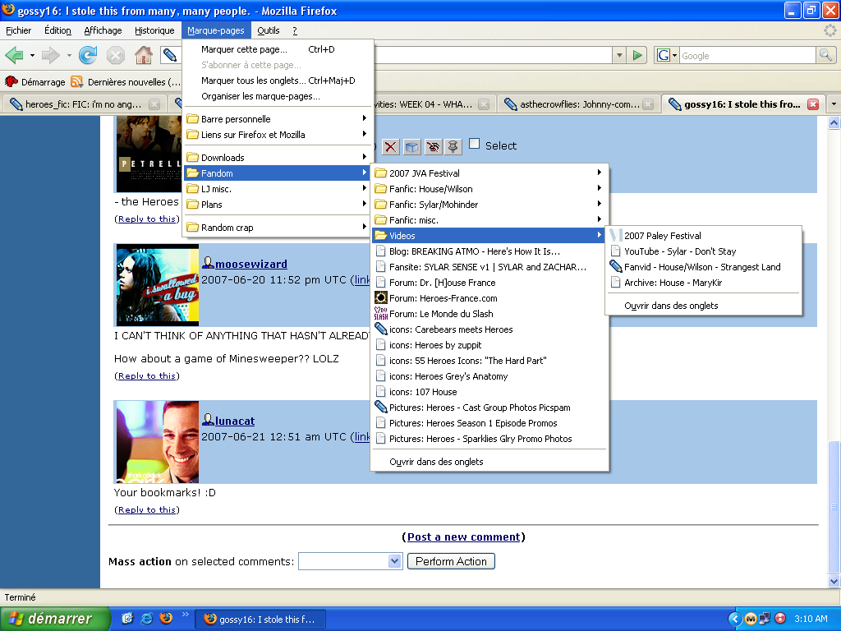Reload the page with the refresh icon
841x631 pixels.
point(88,55)
